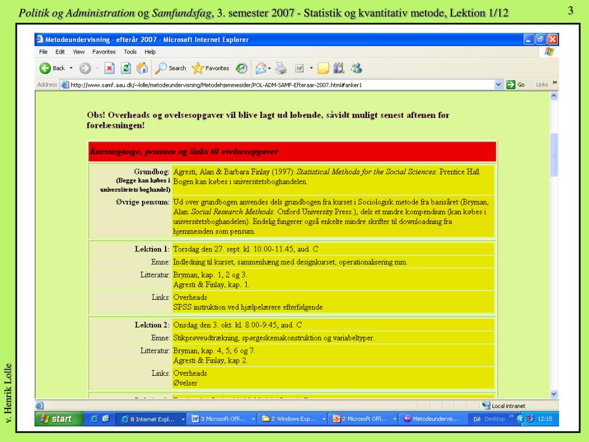Refresh the page with the green arrows icon
Viewport: 589px width, 442px height.
(x=126, y=68)
